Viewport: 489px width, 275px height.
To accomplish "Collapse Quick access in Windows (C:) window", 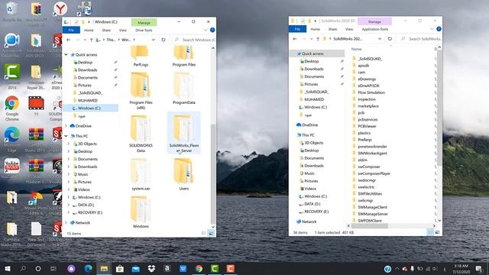I will tap(66, 54).
